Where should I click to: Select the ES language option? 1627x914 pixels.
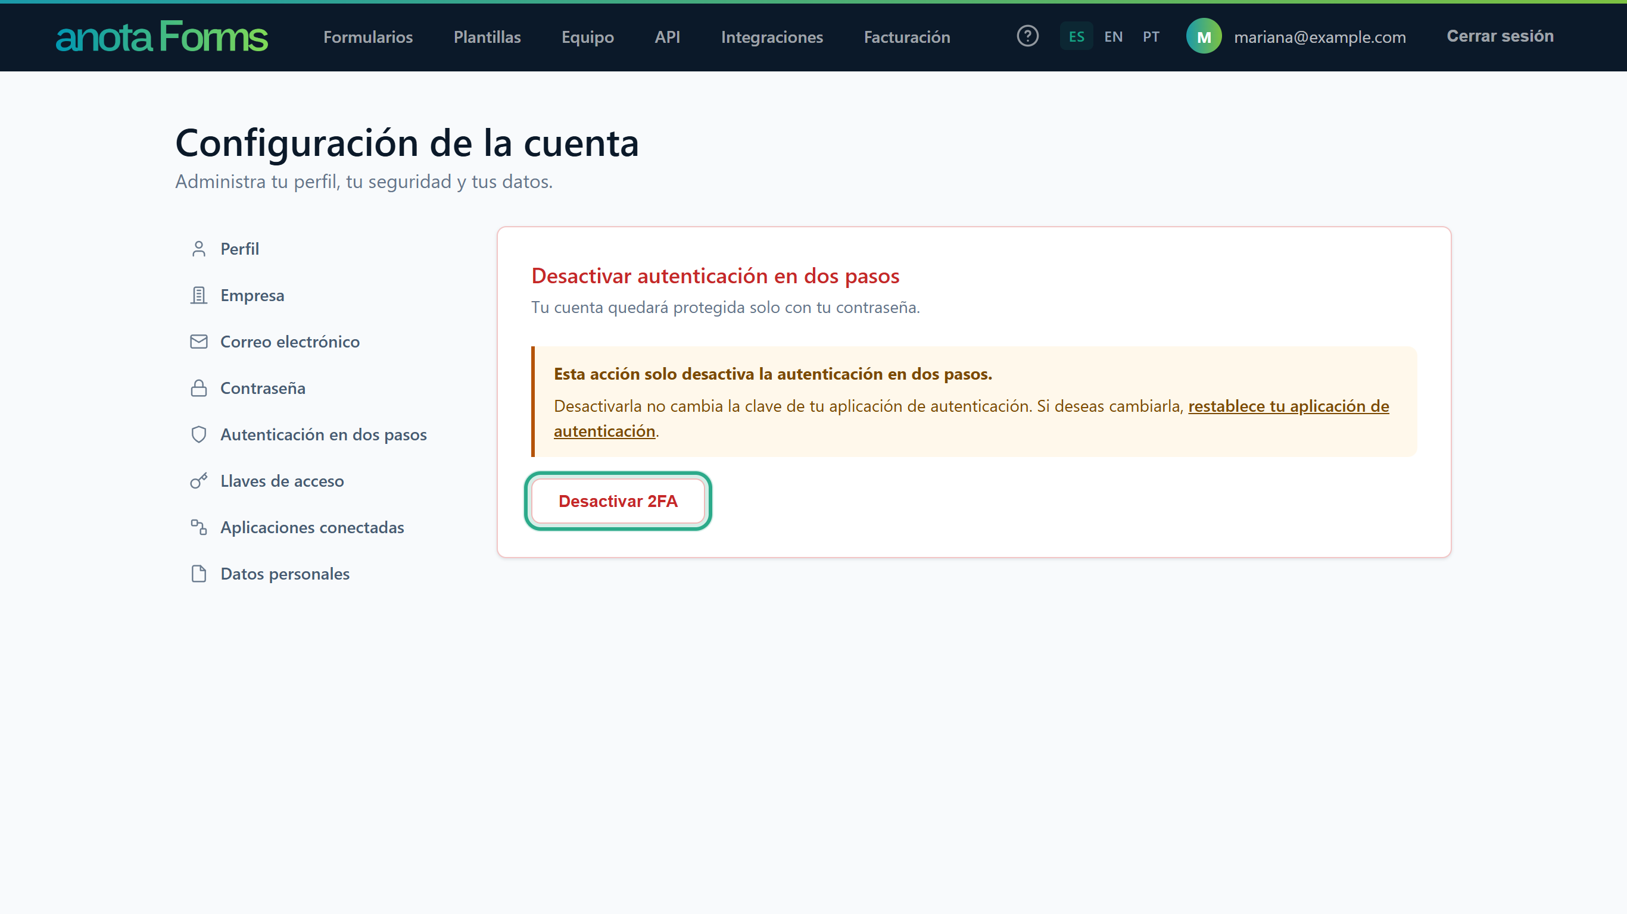1076,37
